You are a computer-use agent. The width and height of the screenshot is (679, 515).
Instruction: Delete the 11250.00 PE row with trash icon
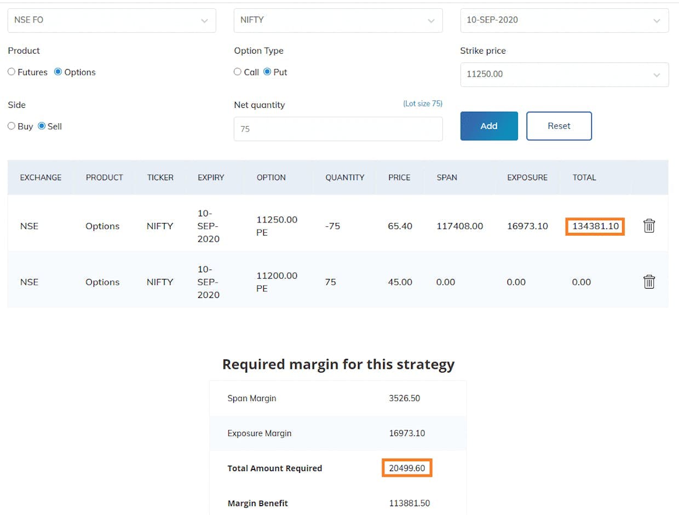pyautogui.click(x=649, y=226)
